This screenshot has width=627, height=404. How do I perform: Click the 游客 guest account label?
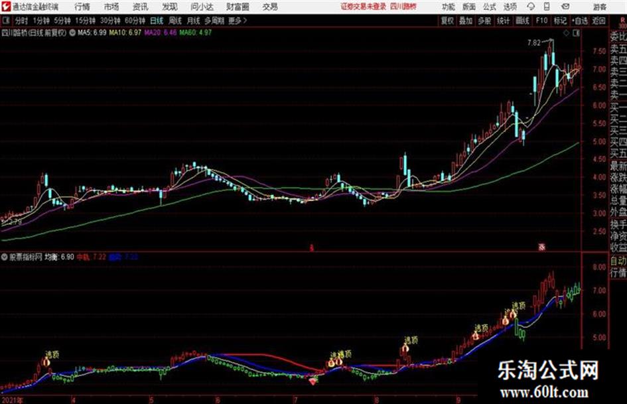pos(599,7)
